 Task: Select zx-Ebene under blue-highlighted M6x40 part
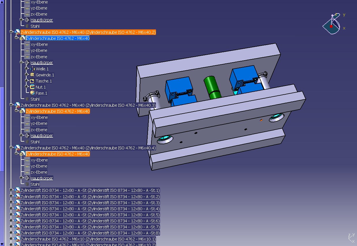pos(39,57)
